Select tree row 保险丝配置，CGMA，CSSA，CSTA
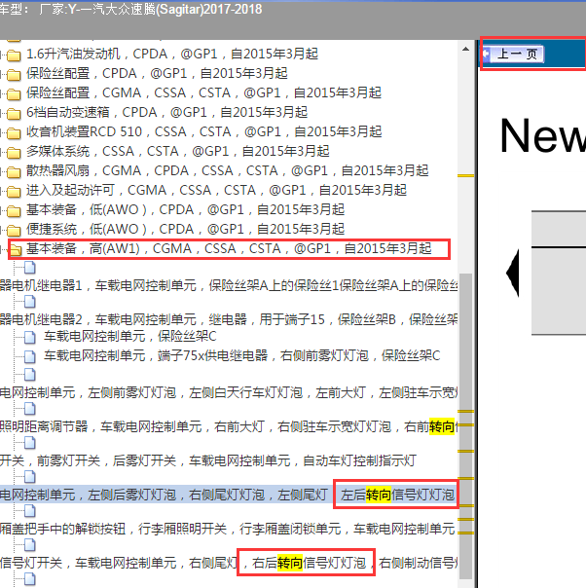 [x=203, y=93]
